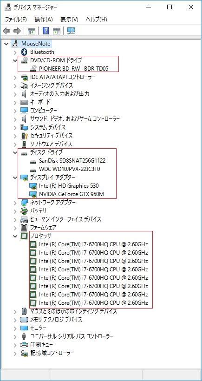Click the NVIDIA GeForce GTX 950M adapter icon
Image resolution: width=202 pixels, height=381 pixels.
coord(33,194)
